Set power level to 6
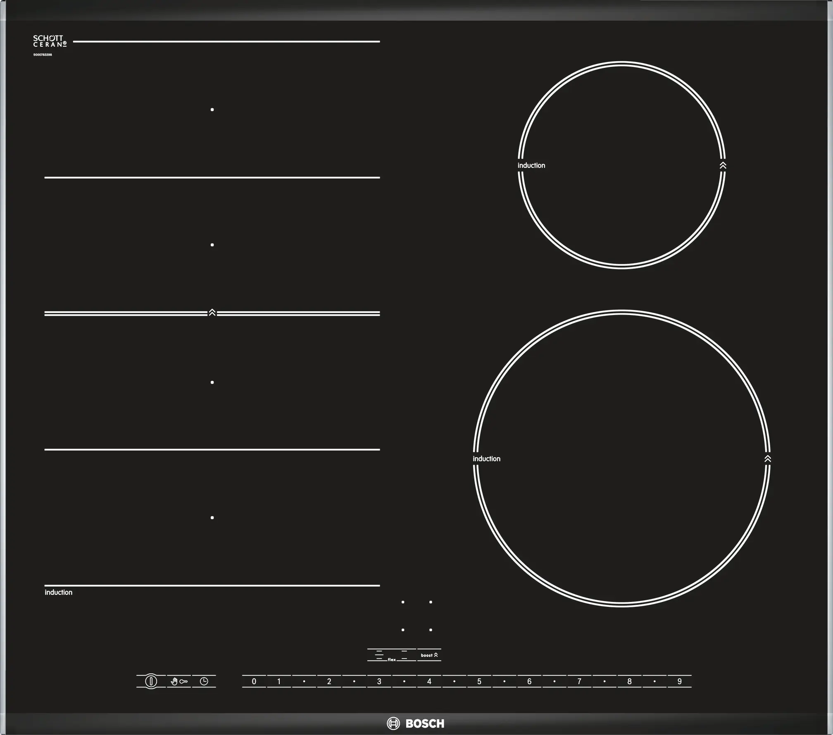Image resolution: width=833 pixels, height=735 pixels. (x=529, y=681)
